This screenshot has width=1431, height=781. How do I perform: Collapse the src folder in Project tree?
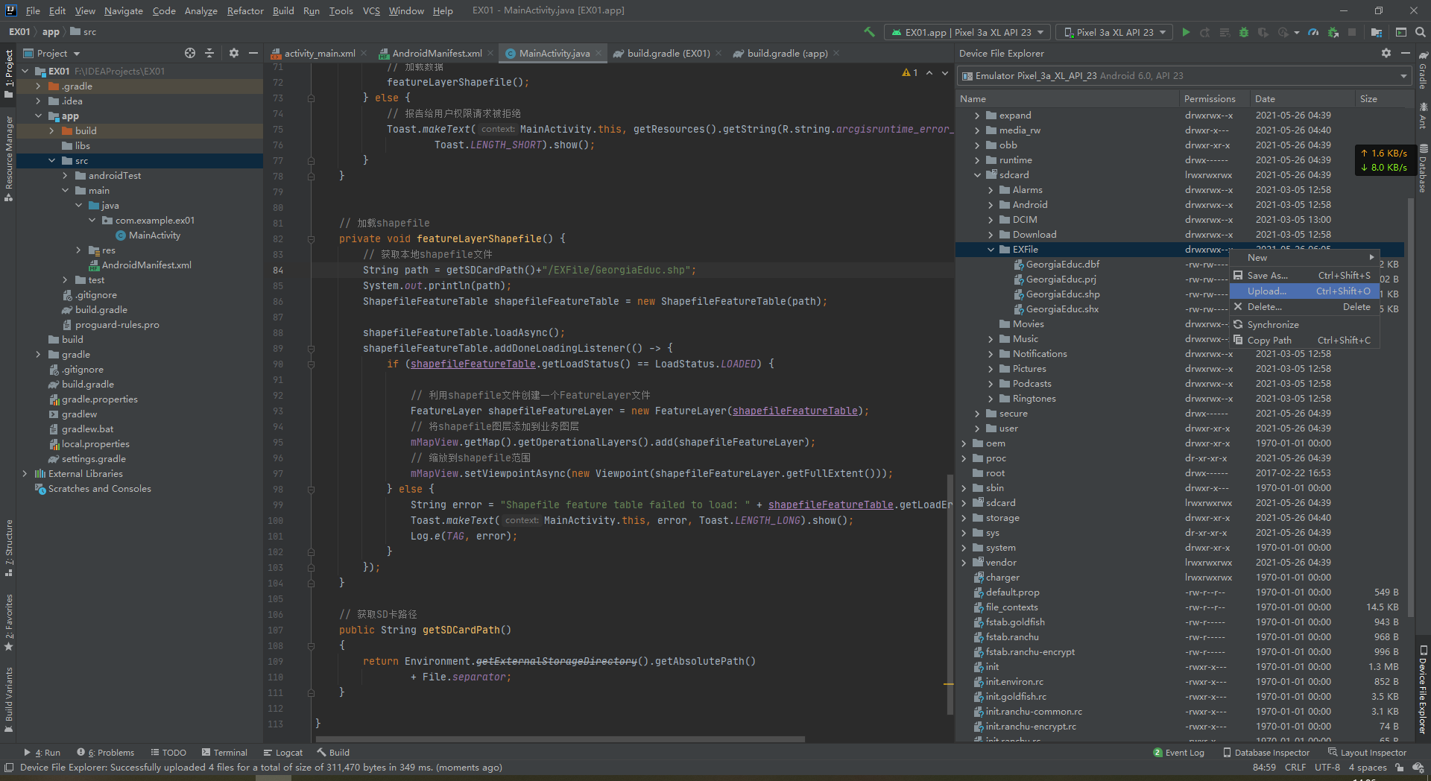51,161
